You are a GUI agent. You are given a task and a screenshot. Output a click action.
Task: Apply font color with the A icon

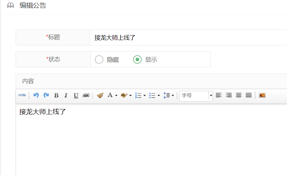(110, 95)
